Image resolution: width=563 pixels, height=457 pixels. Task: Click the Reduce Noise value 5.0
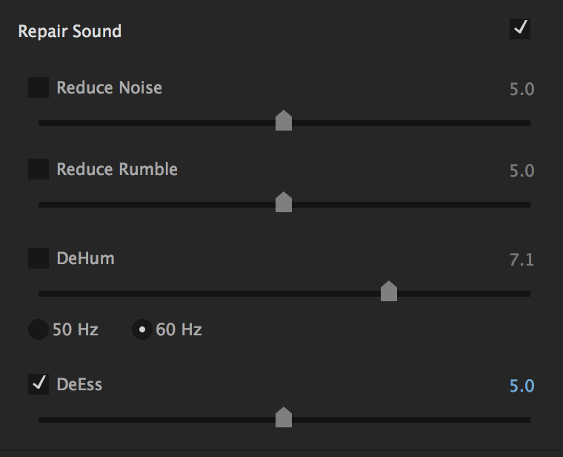[522, 89]
